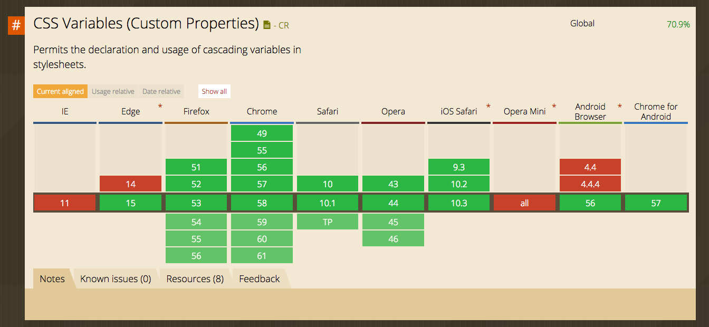Select the Chrome 49 cell

262,133
